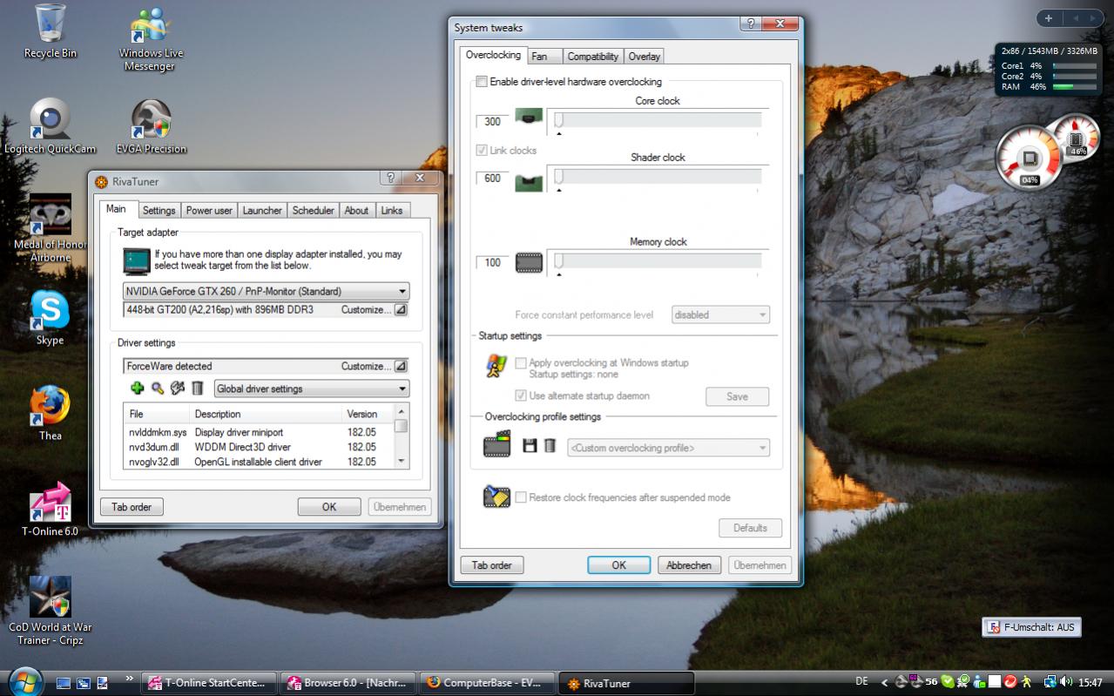Open CoD World at War Trainer shortcut
1114x696 pixels.
50,612
